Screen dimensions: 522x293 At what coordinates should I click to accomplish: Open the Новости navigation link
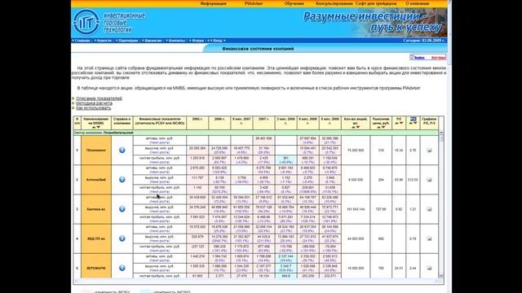pos(104,41)
